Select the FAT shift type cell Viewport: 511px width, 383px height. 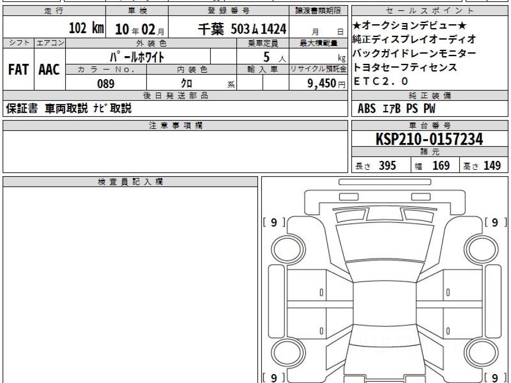(x=18, y=69)
